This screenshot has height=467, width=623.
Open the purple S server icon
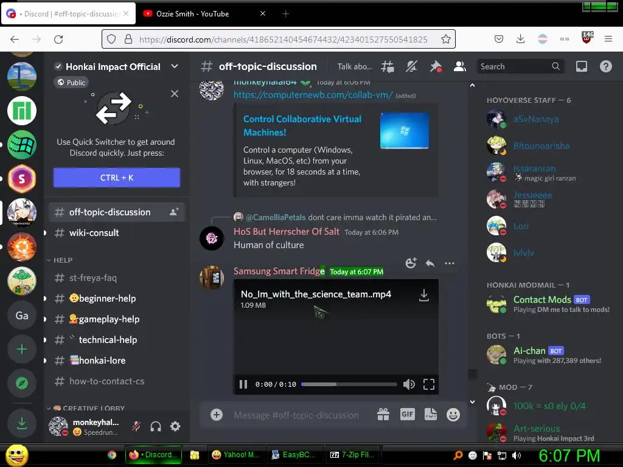[22, 179]
